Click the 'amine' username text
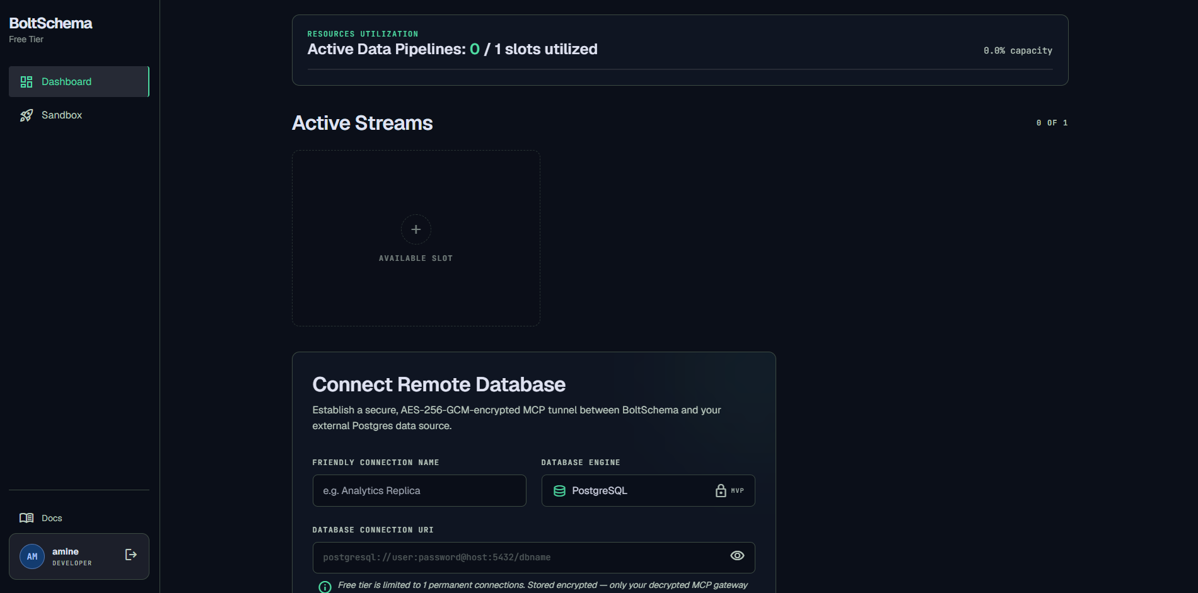This screenshot has height=593, width=1198. (x=66, y=551)
